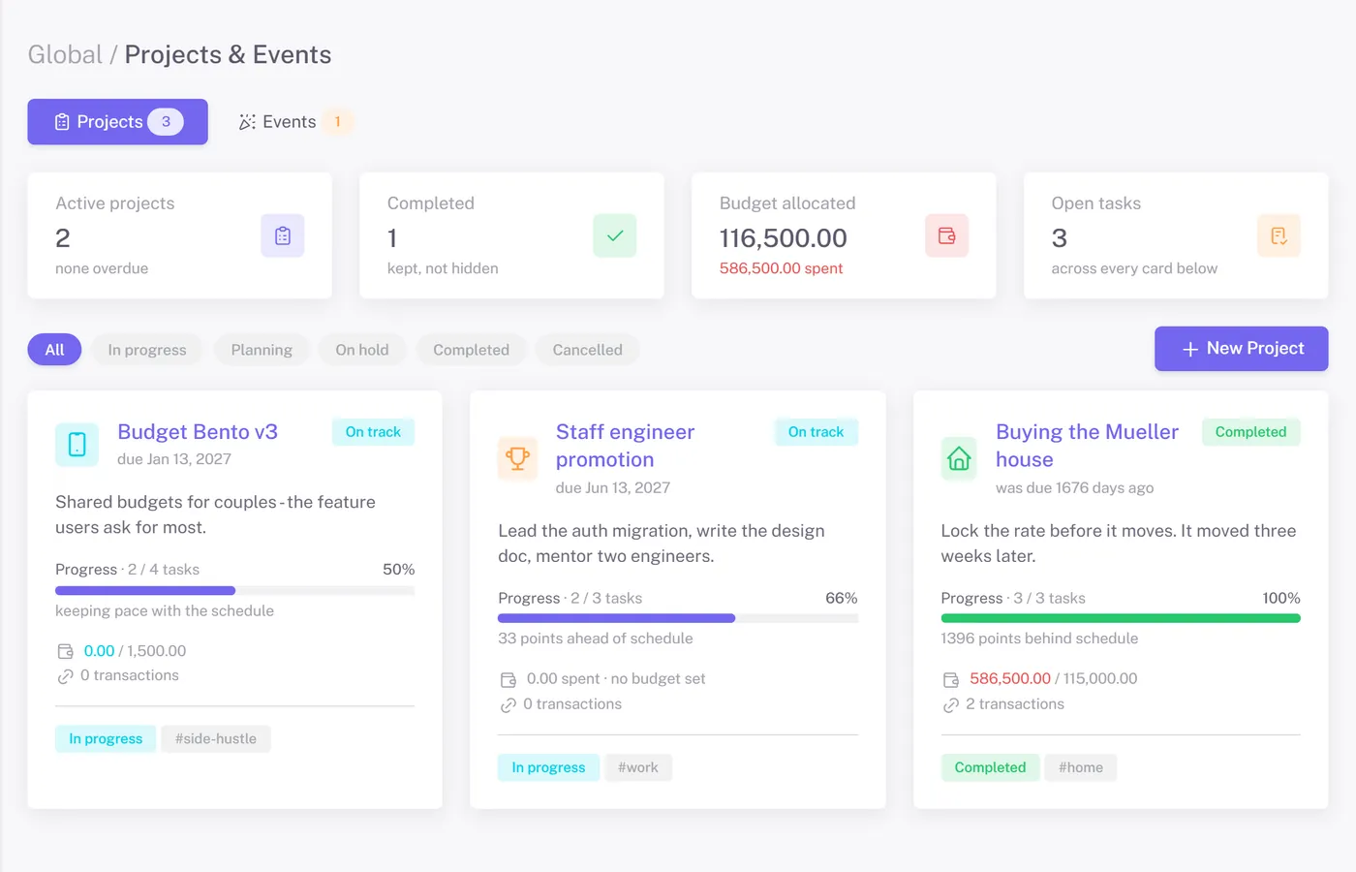The height and width of the screenshot is (872, 1356).
Task: Click In progress status tag beside #work
Action: point(548,767)
